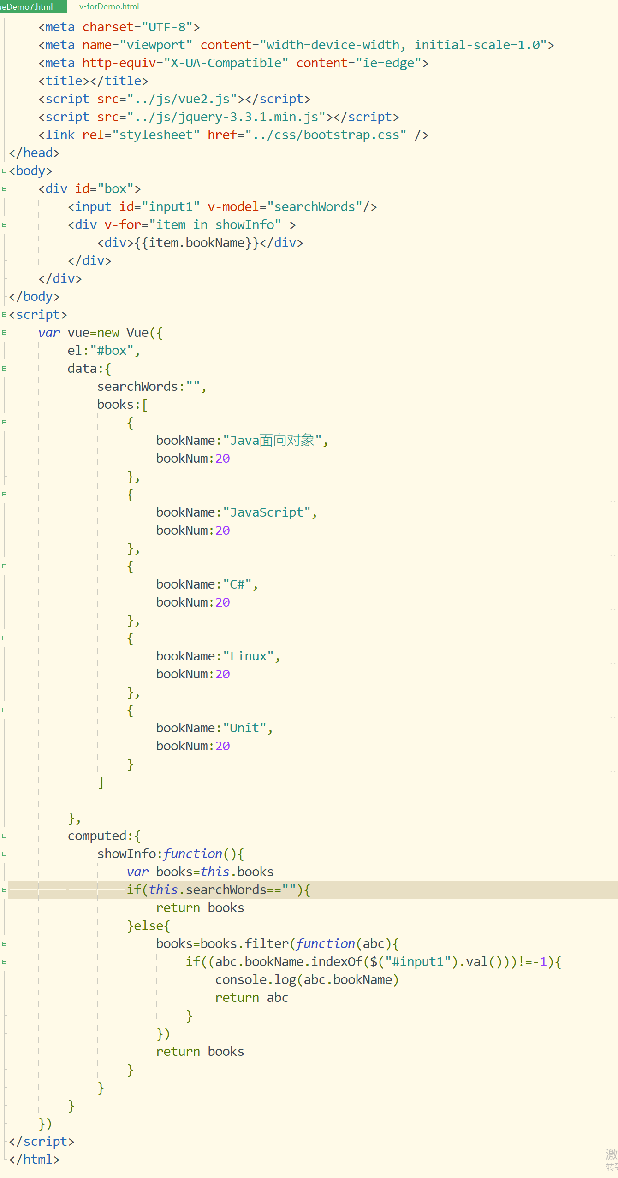The height and width of the screenshot is (1178, 618).
Task: Fold the indexOf if-statement block
Action: (4, 961)
